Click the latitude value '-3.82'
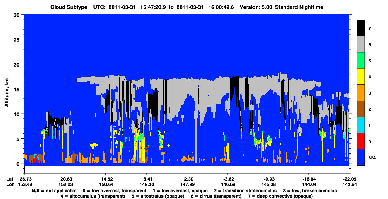 point(227,179)
